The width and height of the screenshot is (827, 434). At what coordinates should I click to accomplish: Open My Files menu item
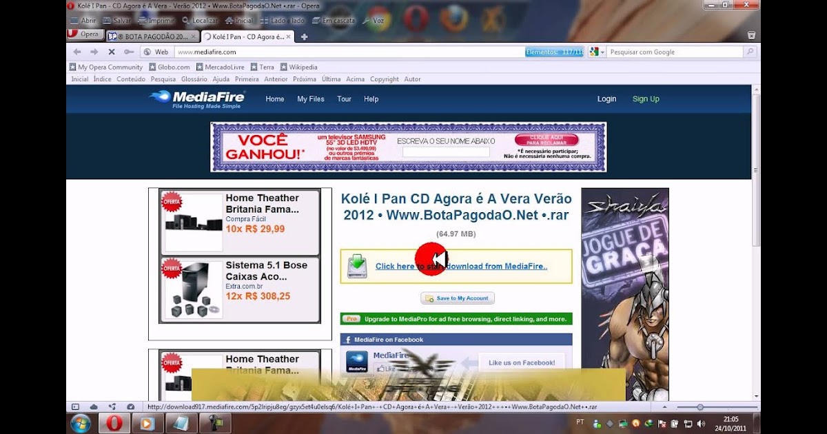click(311, 99)
